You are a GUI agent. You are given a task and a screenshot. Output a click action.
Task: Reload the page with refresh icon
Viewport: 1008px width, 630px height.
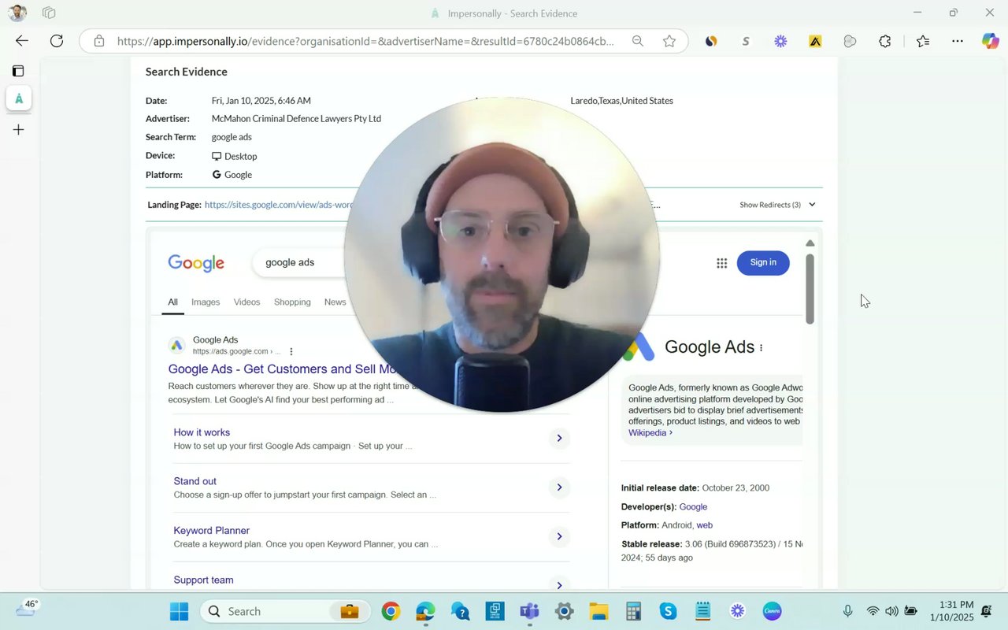click(x=57, y=41)
